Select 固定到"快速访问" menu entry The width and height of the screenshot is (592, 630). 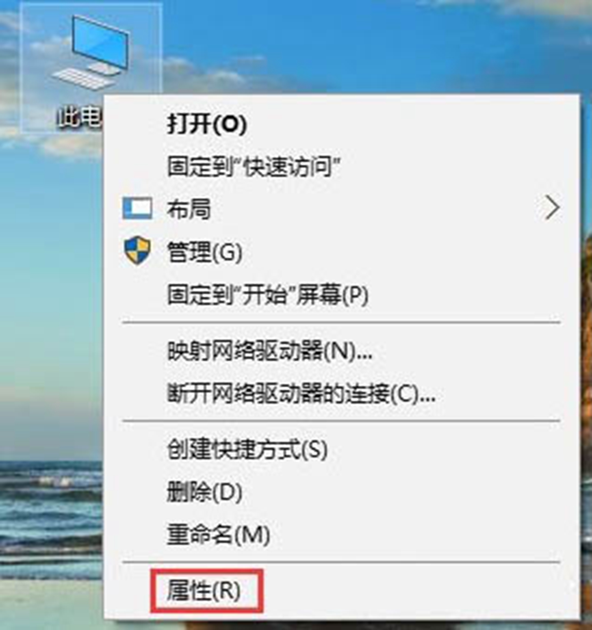254,166
